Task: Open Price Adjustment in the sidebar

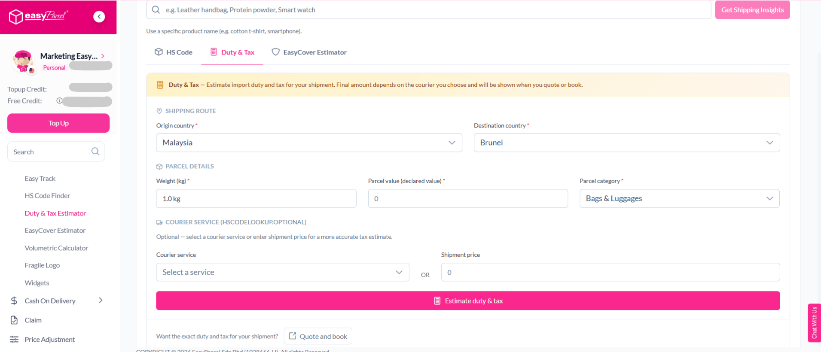Action: [x=50, y=340]
